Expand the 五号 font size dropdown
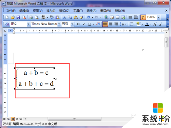Viewport: 171px width, 128px height. click(x=72, y=24)
